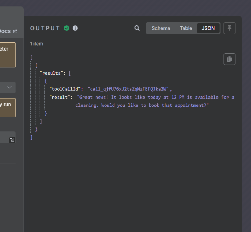Open Docs external link icon
The height and width of the screenshot is (232, 251).
tap(15, 31)
